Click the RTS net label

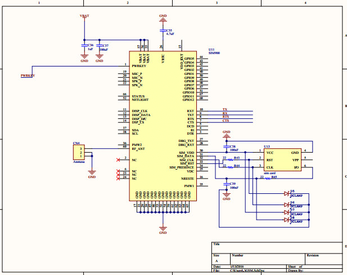(226, 117)
